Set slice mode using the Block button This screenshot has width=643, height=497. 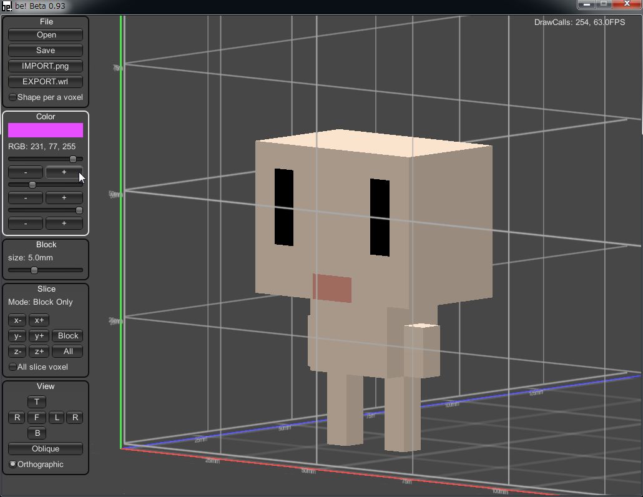coord(68,336)
